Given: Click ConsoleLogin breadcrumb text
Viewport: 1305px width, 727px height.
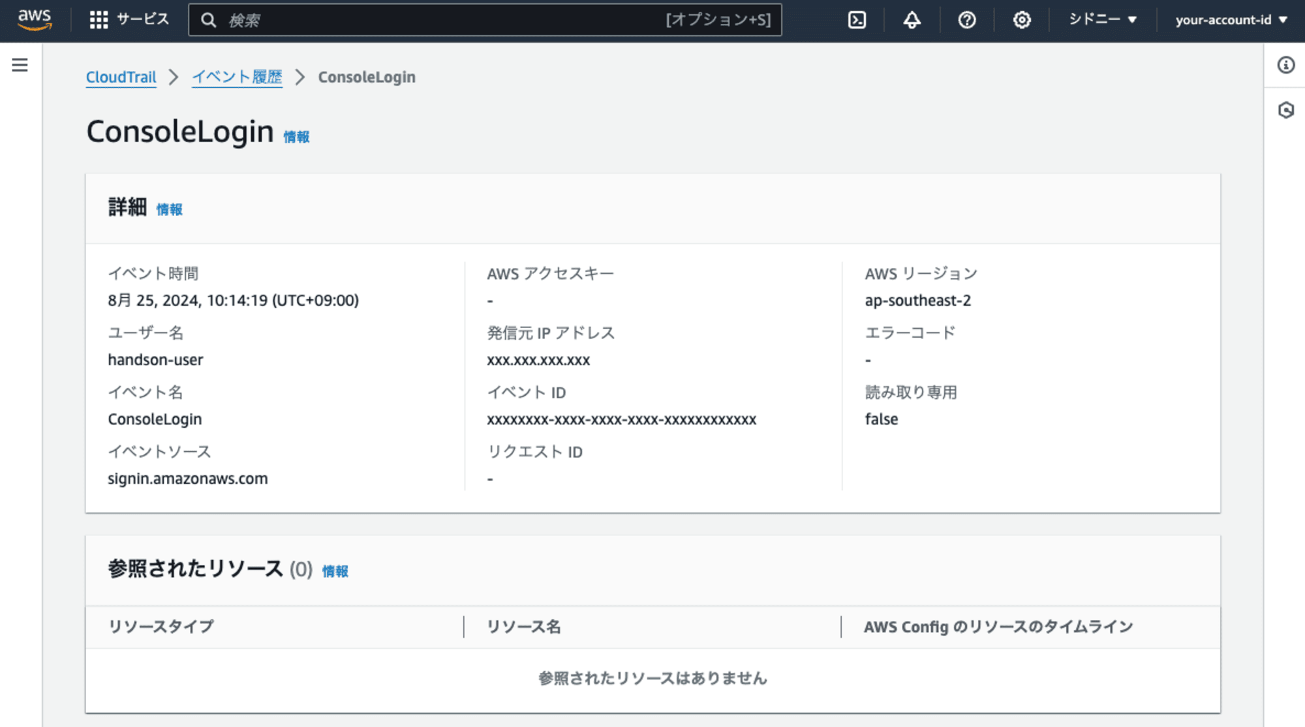Looking at the screenshot, I should 367,77.
